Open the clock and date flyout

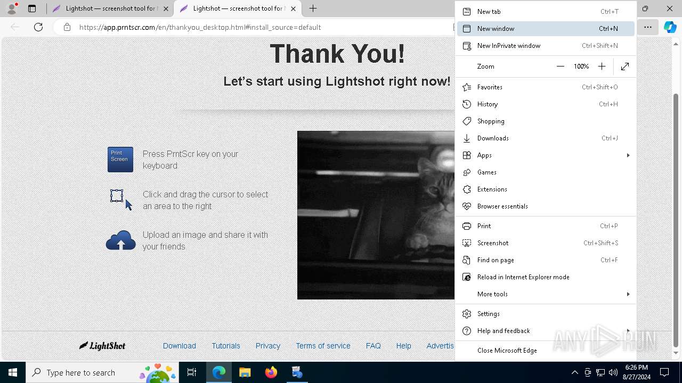(x=637, y=372)
